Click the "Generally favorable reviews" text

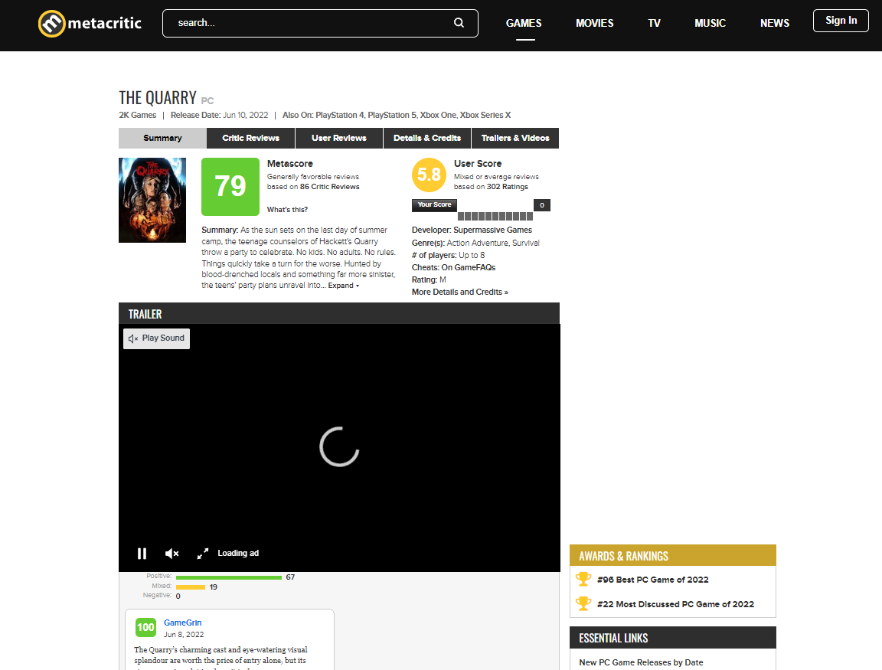pyautogui.click(x=312, y=177)
